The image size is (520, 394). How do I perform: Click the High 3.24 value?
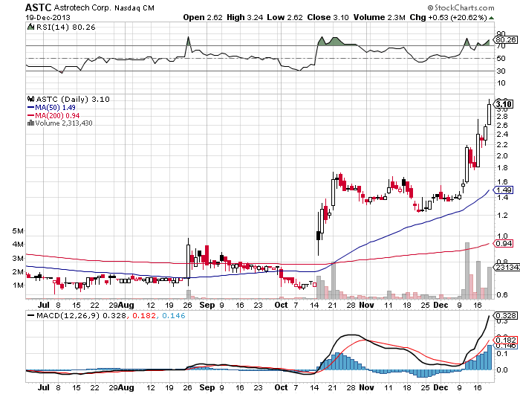pyautogui.click(x=244, y=17)
